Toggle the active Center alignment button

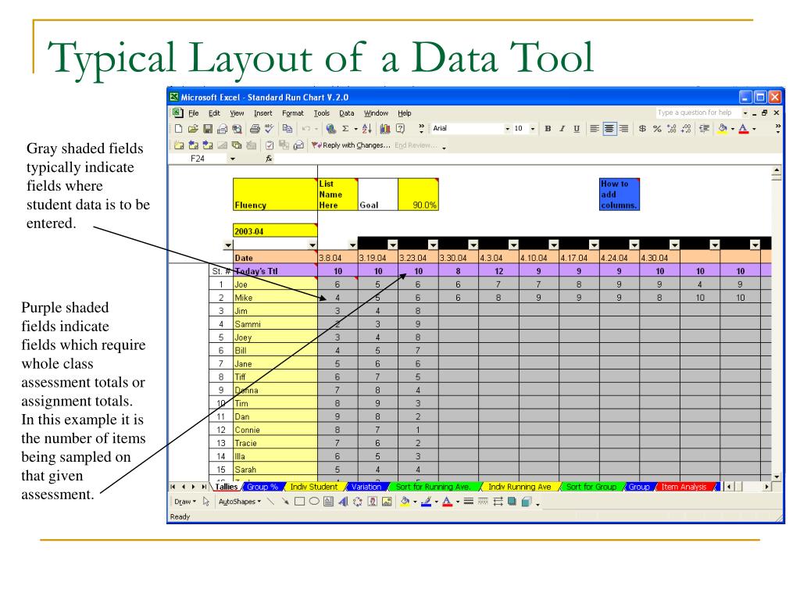tap(609, 129)
